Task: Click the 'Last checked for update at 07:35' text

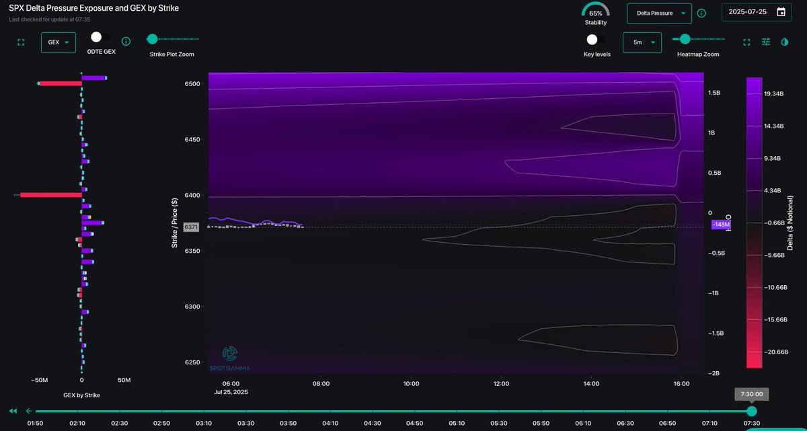Action: (x=49, y=19)
